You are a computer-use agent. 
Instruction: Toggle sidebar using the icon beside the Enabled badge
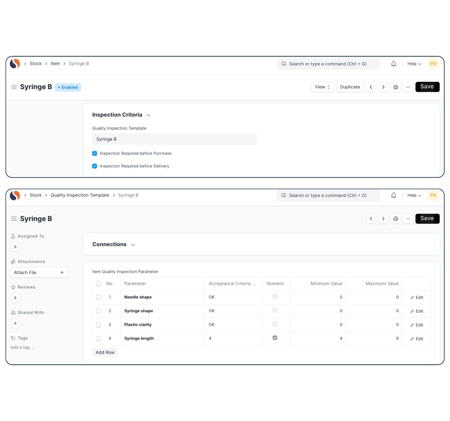tap(14, 87)
